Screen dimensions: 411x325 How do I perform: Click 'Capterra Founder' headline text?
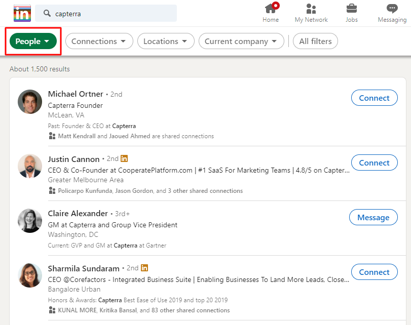point(75,105)
